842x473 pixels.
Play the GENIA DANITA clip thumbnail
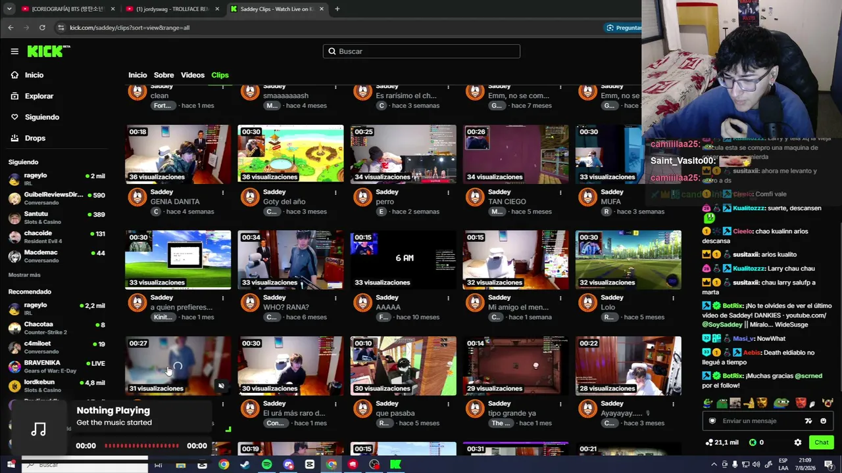point(178,154)
